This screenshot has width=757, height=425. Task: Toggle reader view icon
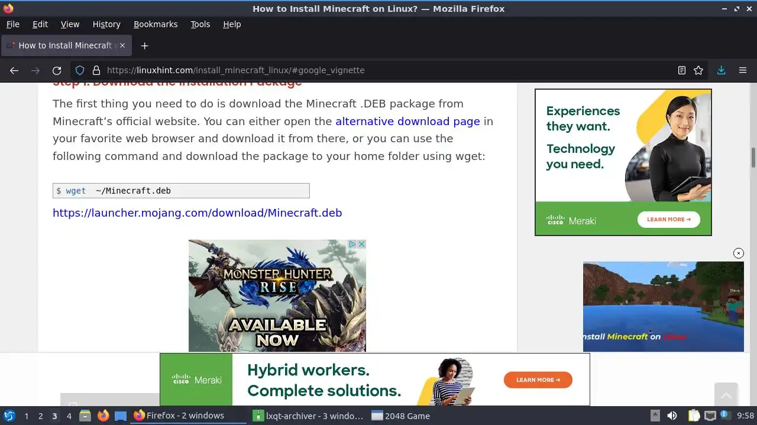[682, 70]
